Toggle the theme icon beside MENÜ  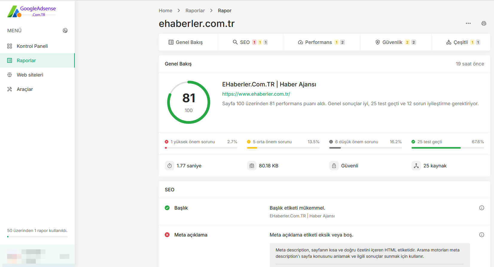tap(65, 30)
